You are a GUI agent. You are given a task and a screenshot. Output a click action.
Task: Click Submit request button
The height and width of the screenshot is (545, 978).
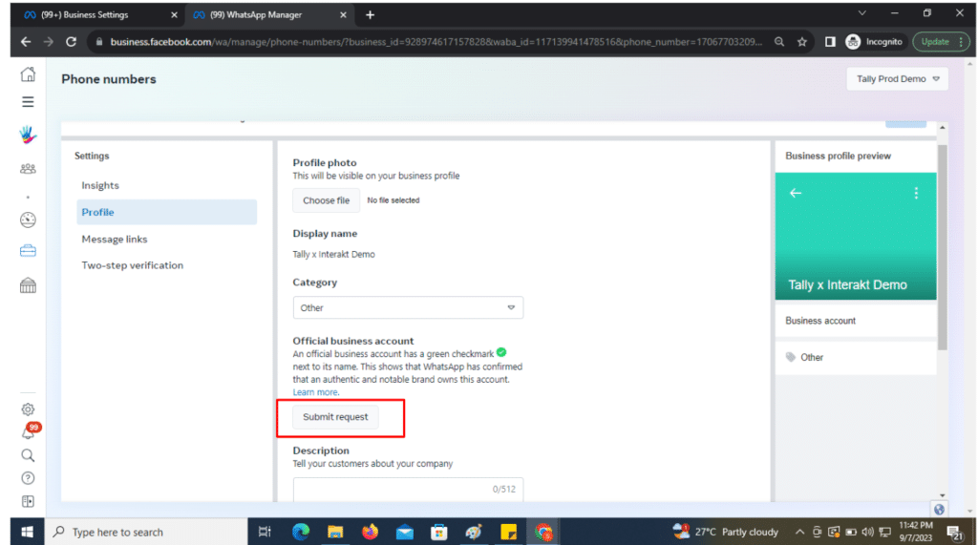335,416
